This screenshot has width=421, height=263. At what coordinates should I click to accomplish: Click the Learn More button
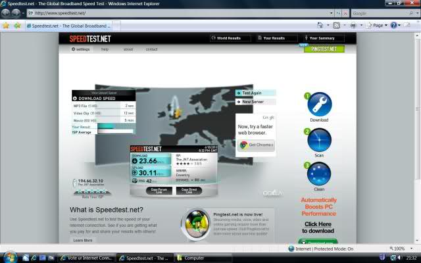(x=83, y=240)
